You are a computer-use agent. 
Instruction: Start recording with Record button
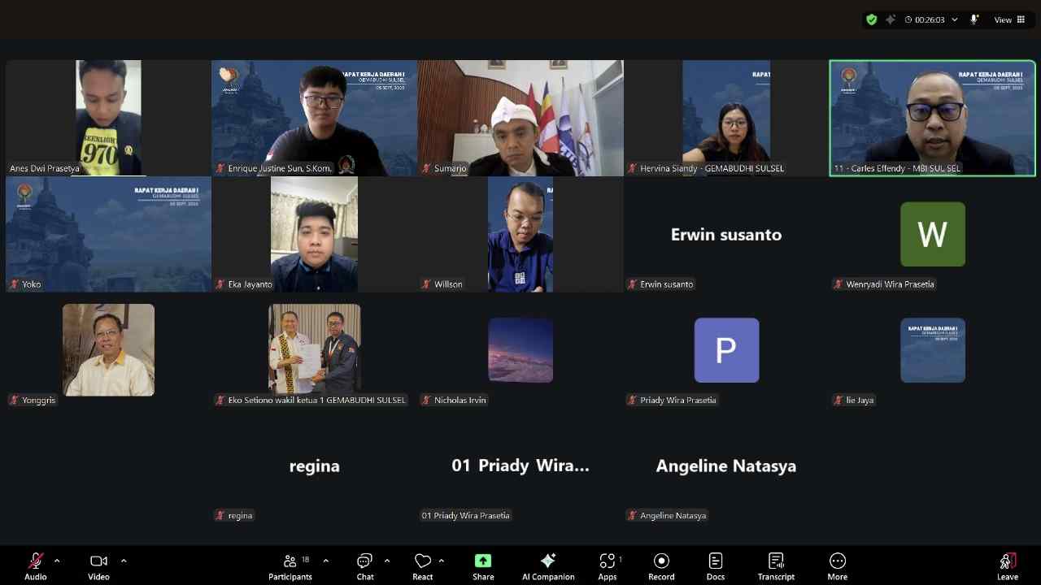[x=661, y=566]
